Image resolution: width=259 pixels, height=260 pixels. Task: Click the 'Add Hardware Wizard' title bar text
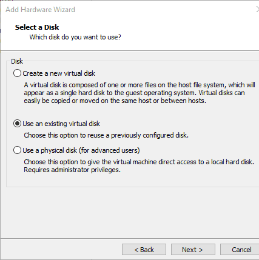tap(40, 10)
